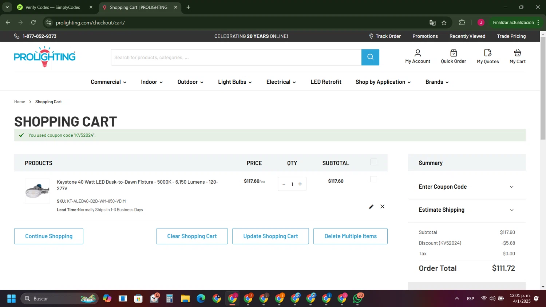Open Microsoft Edge from the taskbar
The image size is (546, 307).
(x=201, y=299)
